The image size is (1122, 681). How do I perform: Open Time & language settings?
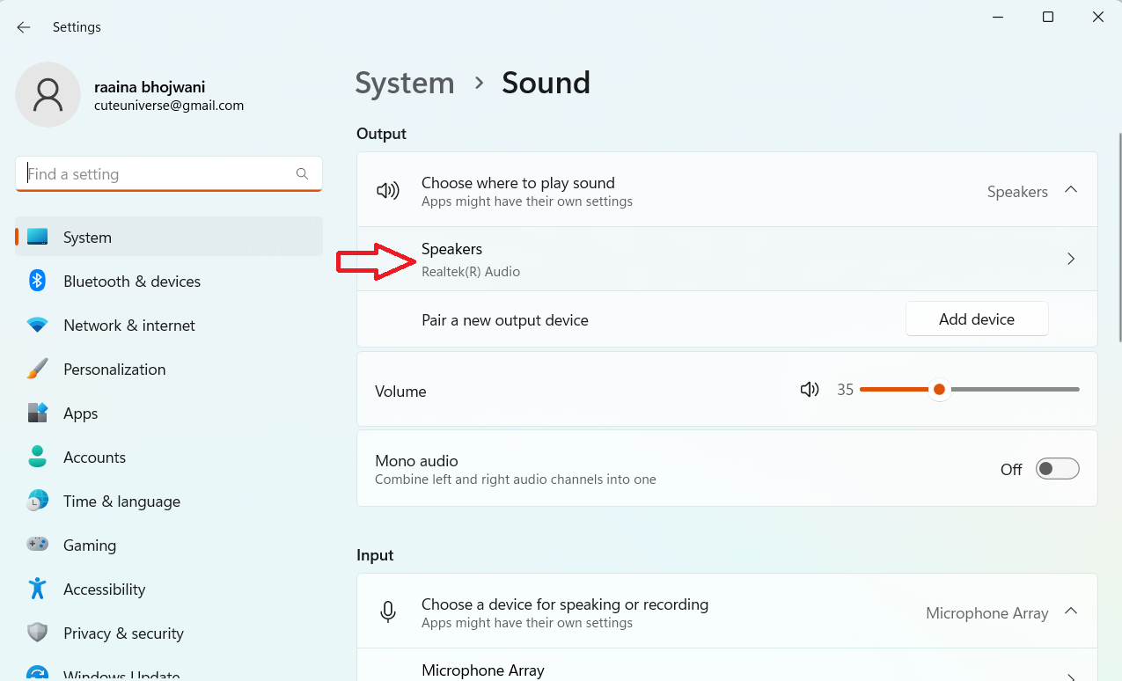(x=121, y=502)
